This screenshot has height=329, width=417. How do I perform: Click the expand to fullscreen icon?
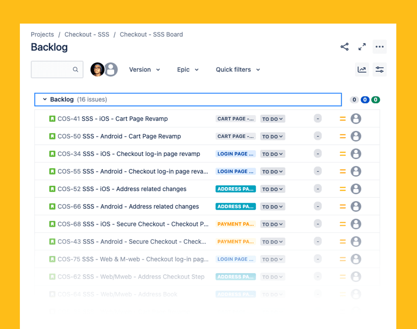(362, 47)
